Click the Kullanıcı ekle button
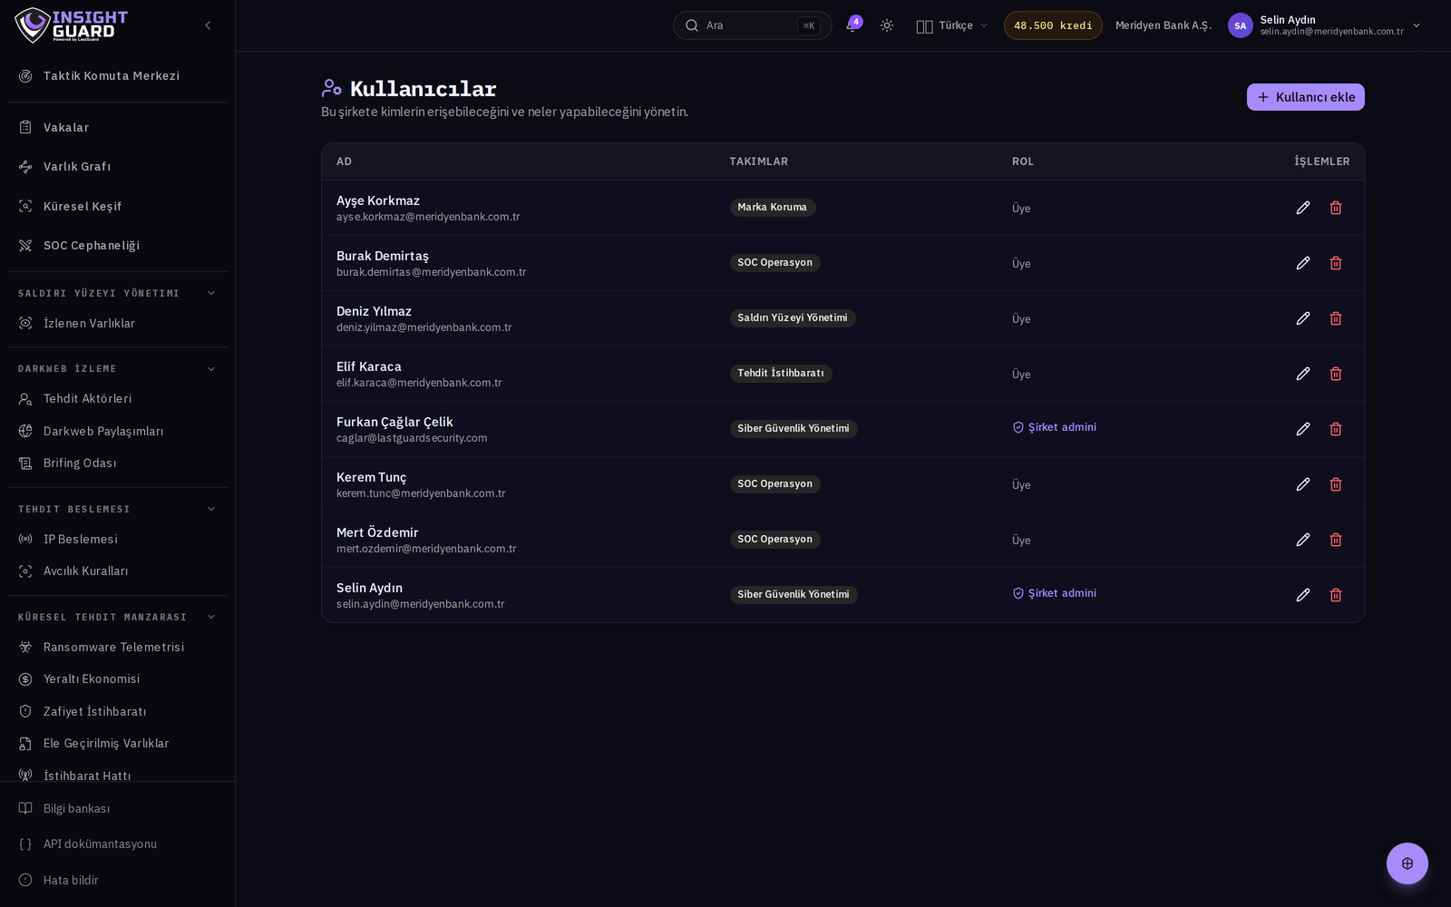 (1305, 97)
